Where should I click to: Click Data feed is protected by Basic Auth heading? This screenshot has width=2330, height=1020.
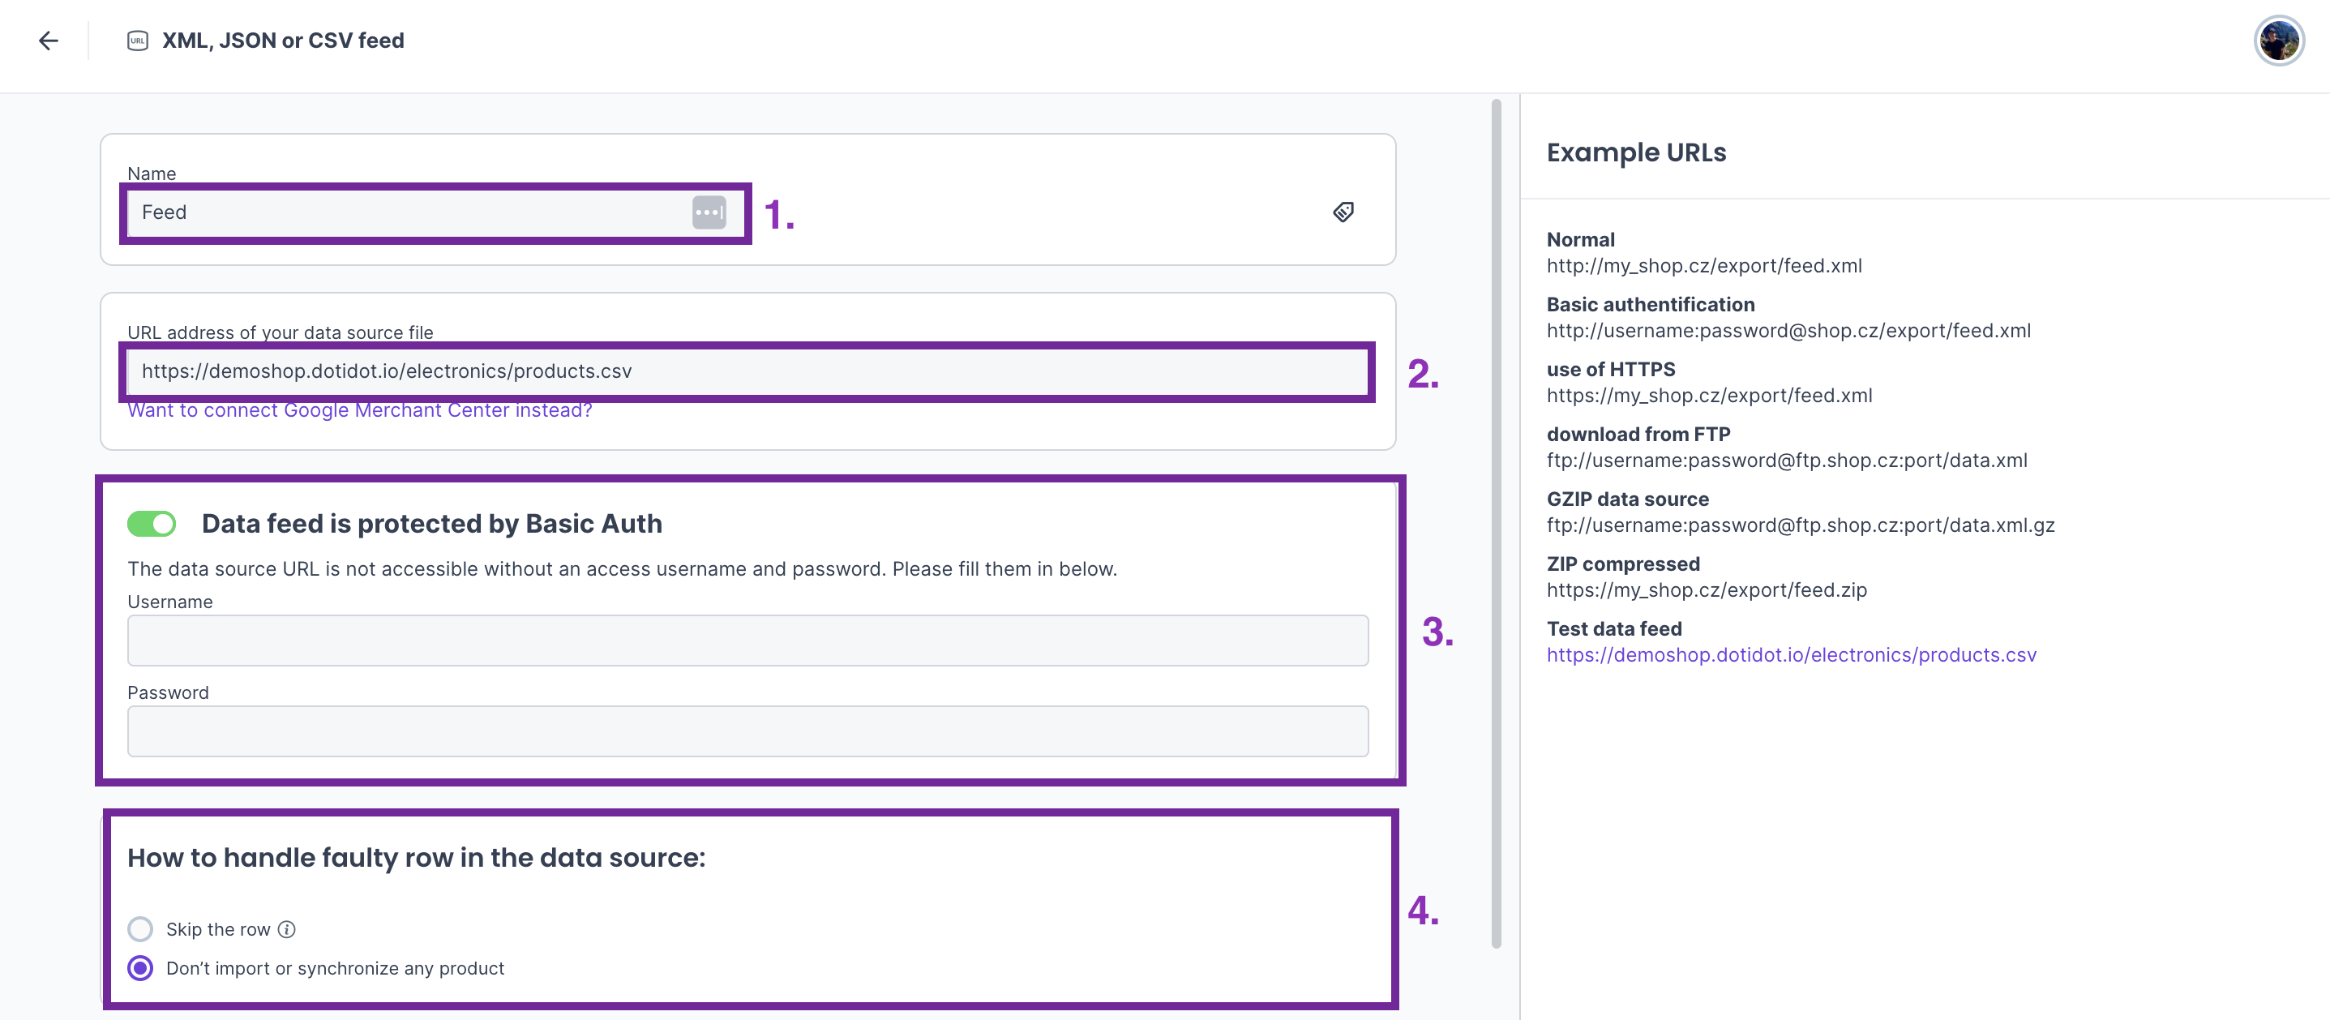431,524
